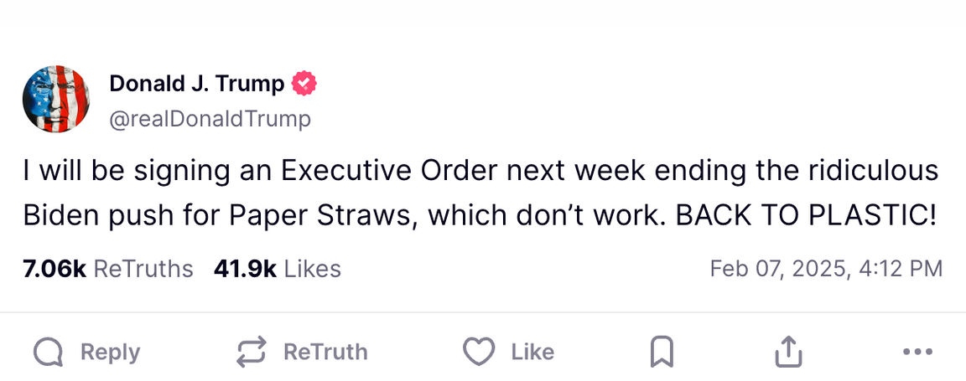This screenshot has height=381, width=966.
Task: Click the "4:12 PM" time text
Action: pos(898,269)
